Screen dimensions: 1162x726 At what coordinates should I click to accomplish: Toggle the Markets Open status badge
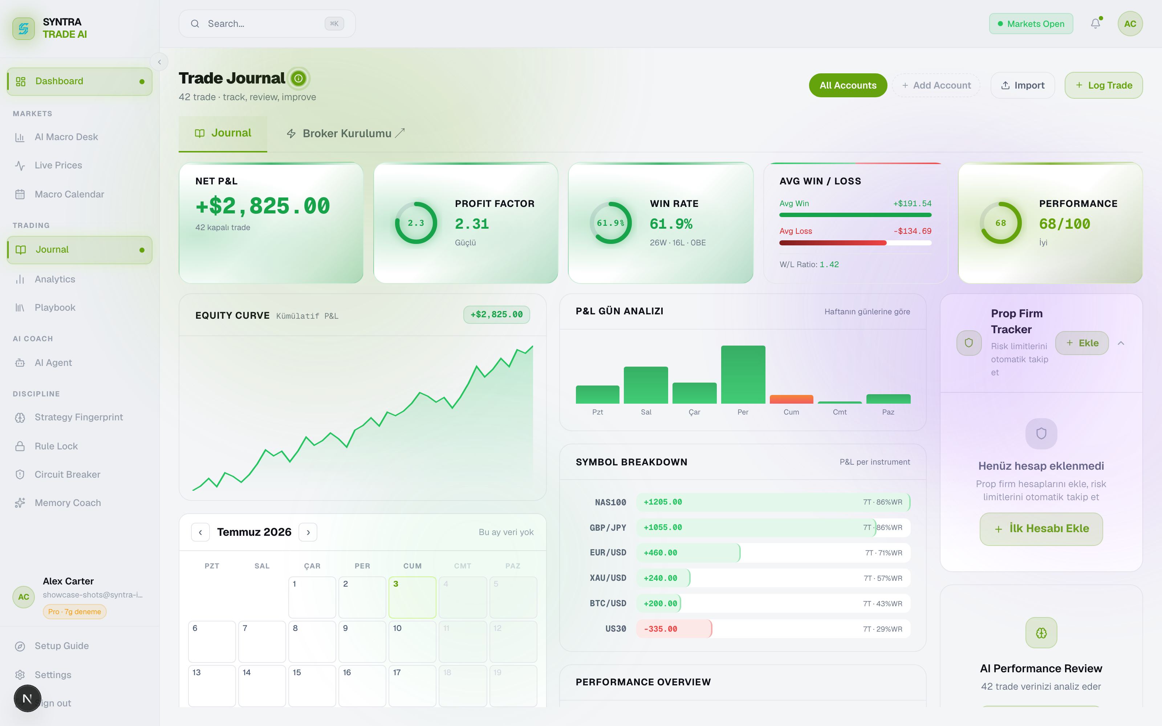(1031, 24)
